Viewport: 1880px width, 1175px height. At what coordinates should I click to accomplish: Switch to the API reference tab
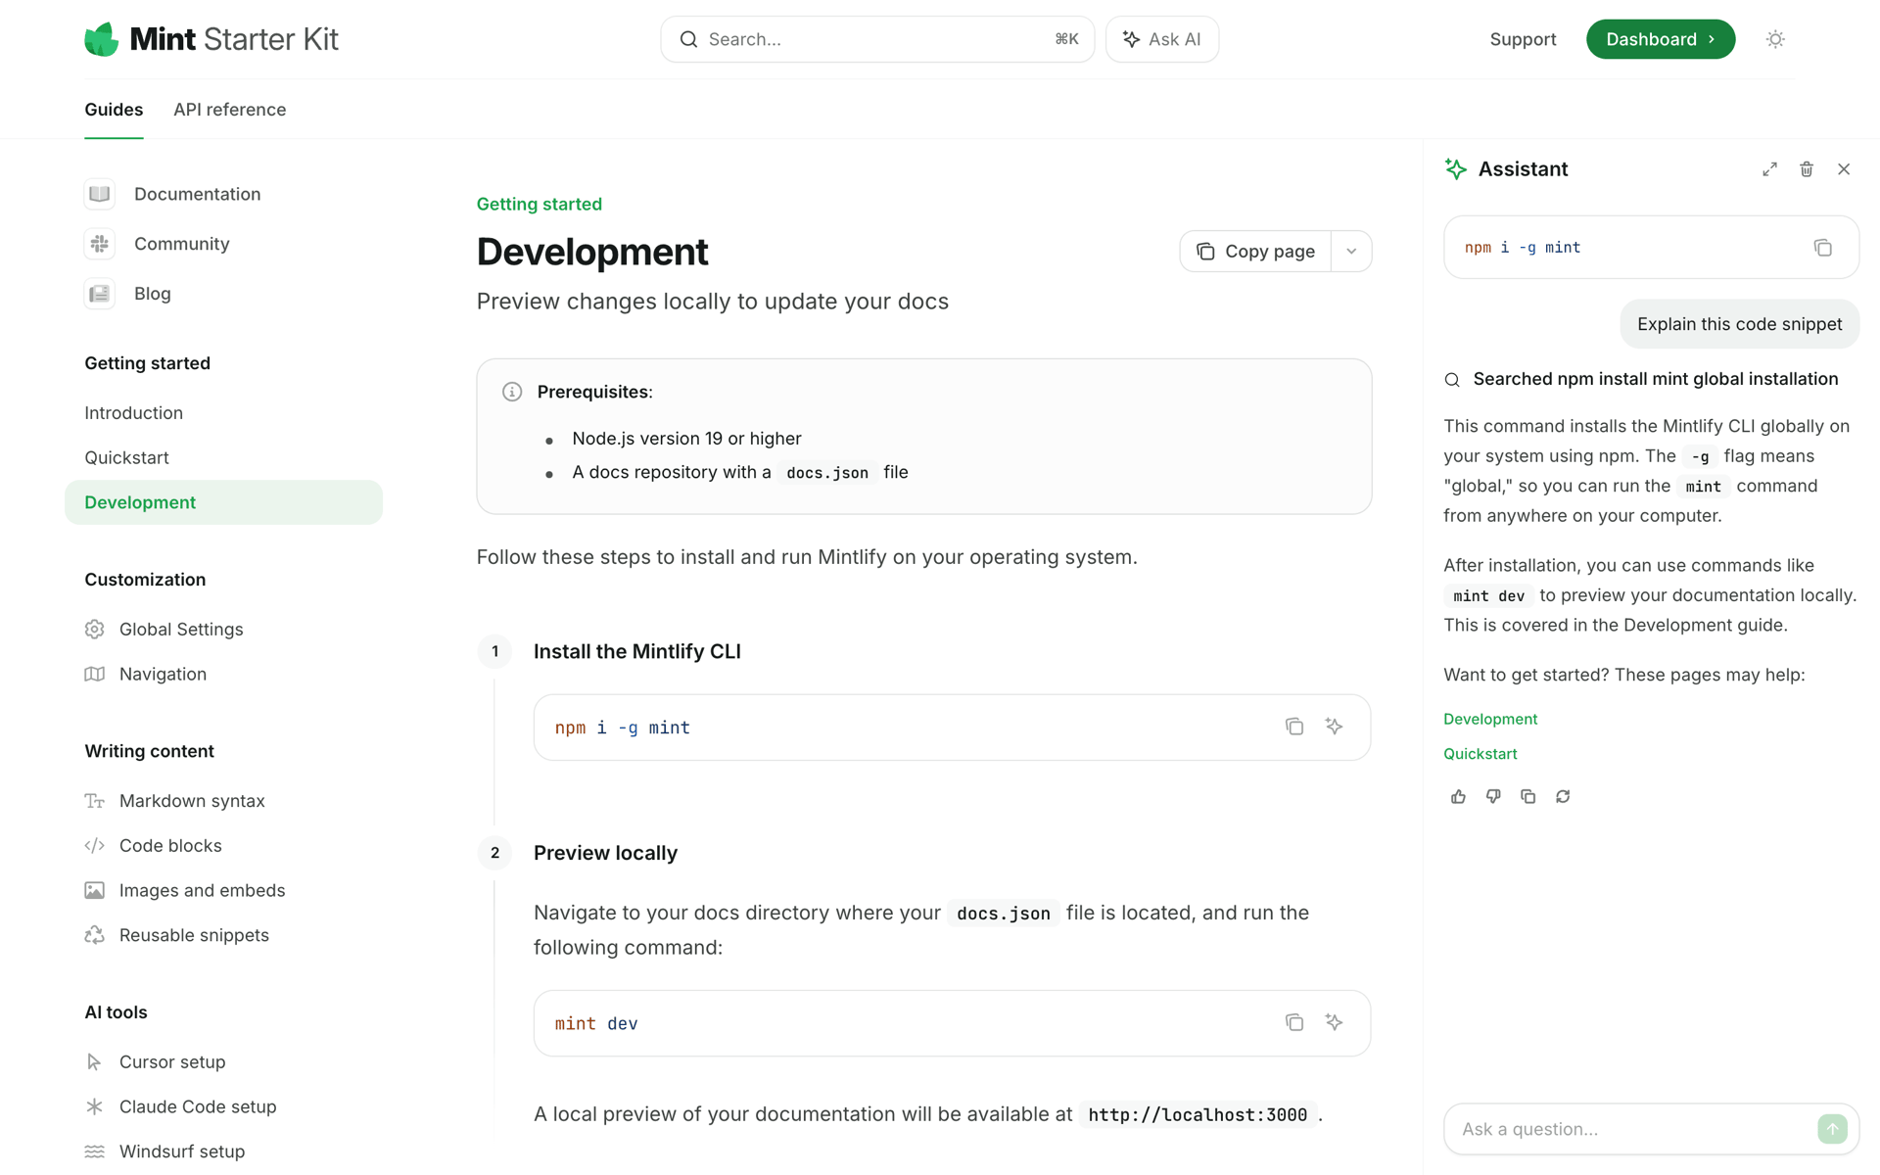tap(230, 110)
